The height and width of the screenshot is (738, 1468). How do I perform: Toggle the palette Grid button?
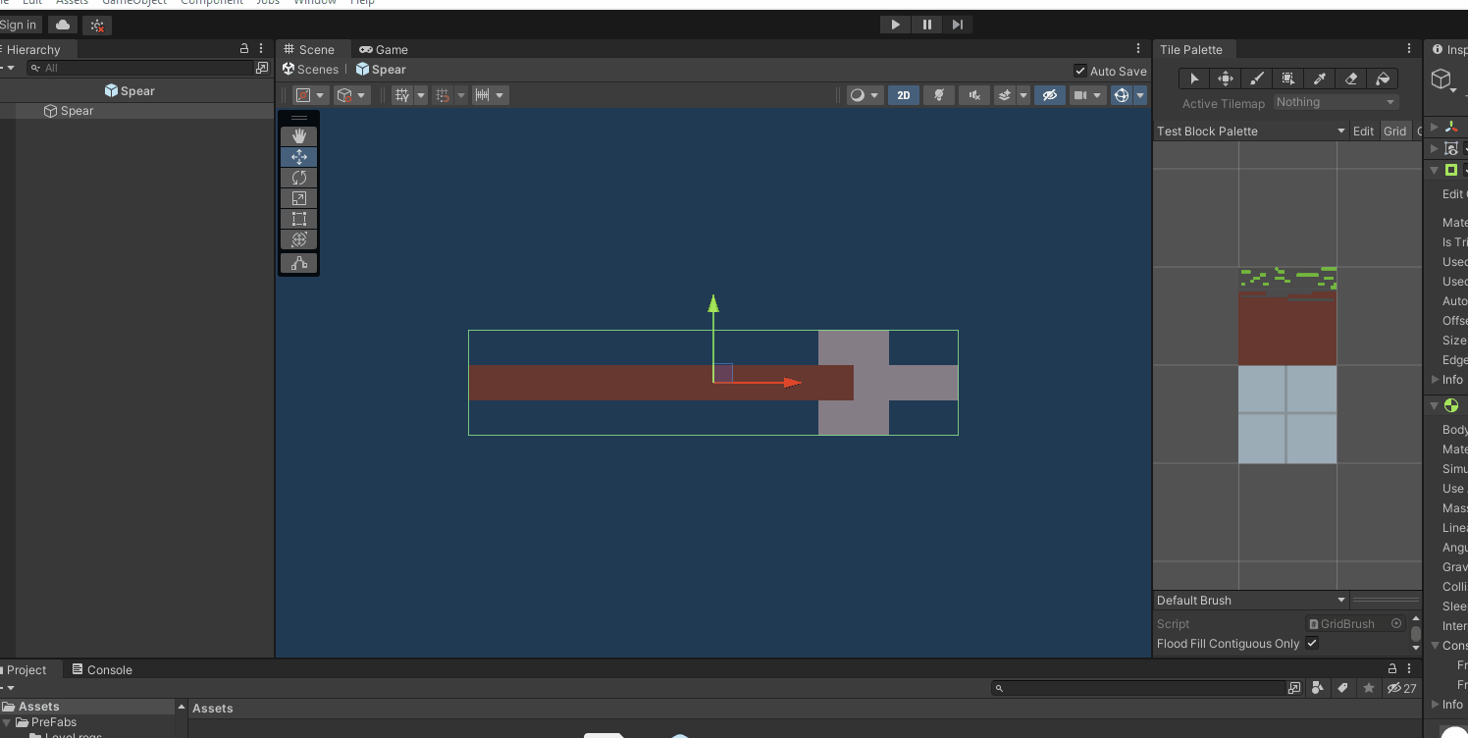(1394, 131)
